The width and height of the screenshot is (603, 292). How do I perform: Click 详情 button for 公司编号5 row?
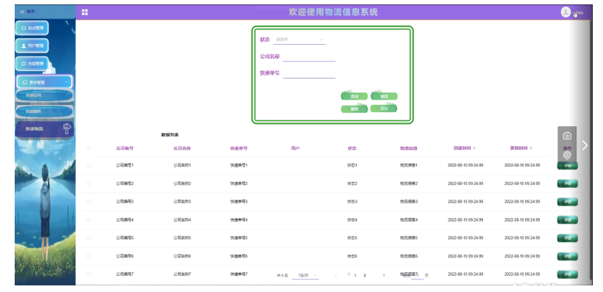click(567, 238)
